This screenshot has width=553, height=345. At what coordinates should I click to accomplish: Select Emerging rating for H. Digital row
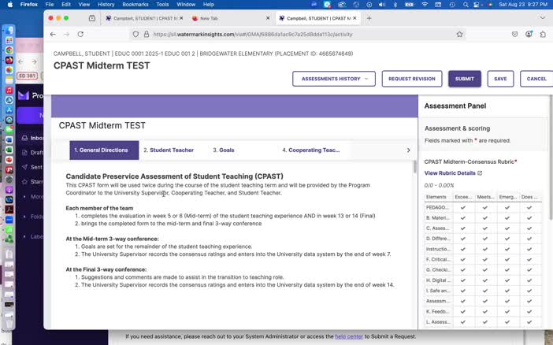pyautogui.click(x=507, y=280)
